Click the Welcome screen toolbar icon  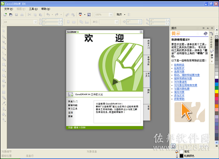pos(89,15)
